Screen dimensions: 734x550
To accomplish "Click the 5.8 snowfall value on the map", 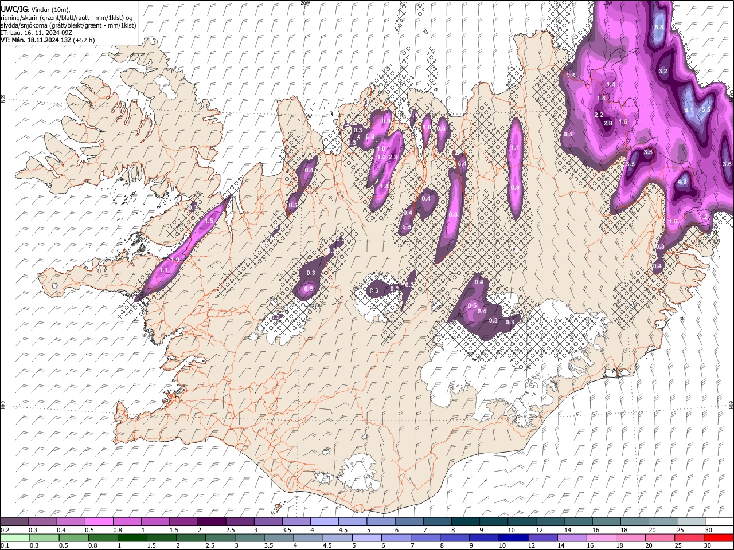I will (x=659, y=27).
